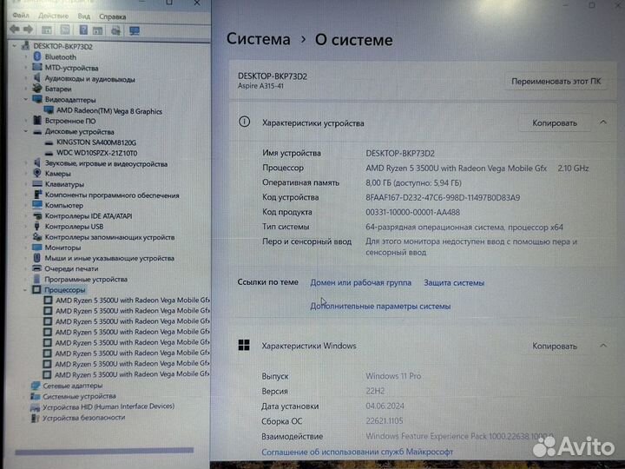625x469 pixels.
Task: Click the Windows logo beside Характеристики Windows
Action: click(244, 346)
